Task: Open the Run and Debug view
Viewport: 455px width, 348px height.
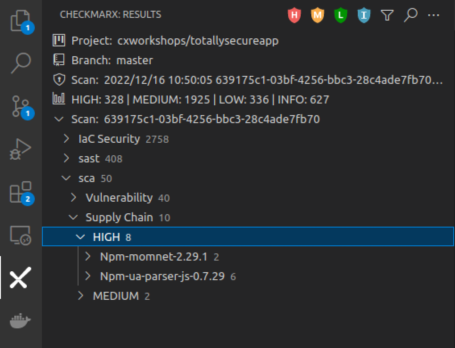Action: (x=21, y=149)
